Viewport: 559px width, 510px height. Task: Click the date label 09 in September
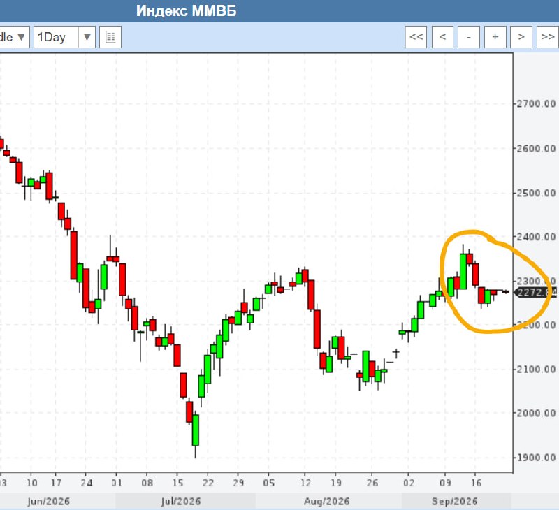(445, 483)
